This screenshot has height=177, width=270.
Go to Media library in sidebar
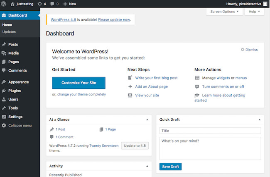tap(13, 53)
